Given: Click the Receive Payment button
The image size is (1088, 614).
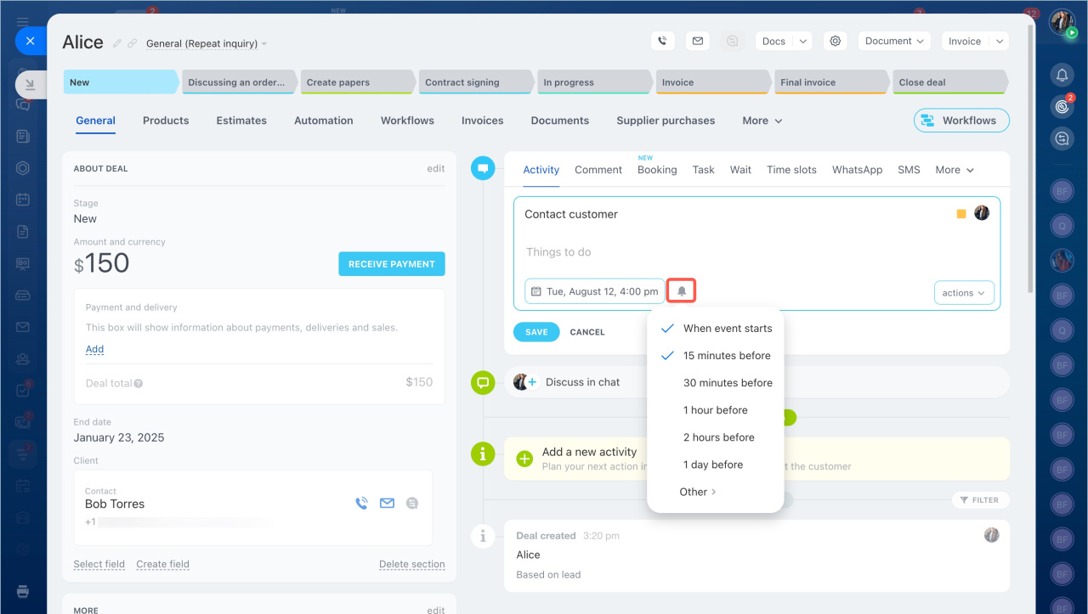Looking at the screenshot, I should point(391,264).
